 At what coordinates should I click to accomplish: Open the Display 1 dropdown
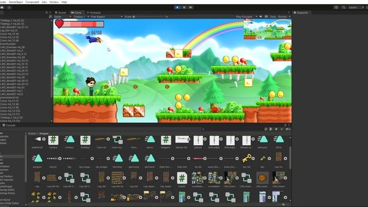click(82, 17)
